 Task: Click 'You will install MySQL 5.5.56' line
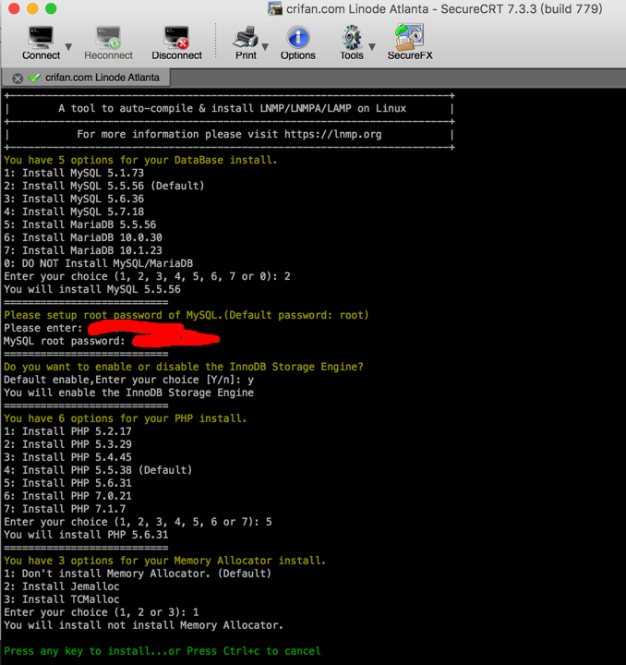[x=92, y=289]
